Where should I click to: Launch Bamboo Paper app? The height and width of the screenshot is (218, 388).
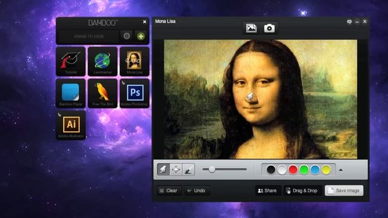[71, 93]
